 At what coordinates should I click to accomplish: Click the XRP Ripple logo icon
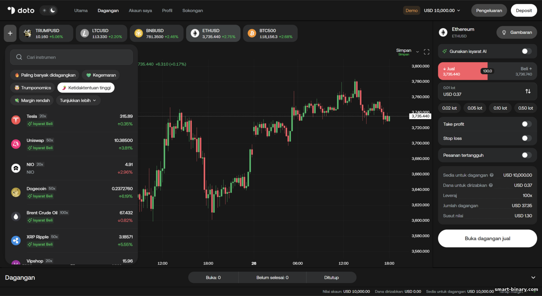pos(16,240)
